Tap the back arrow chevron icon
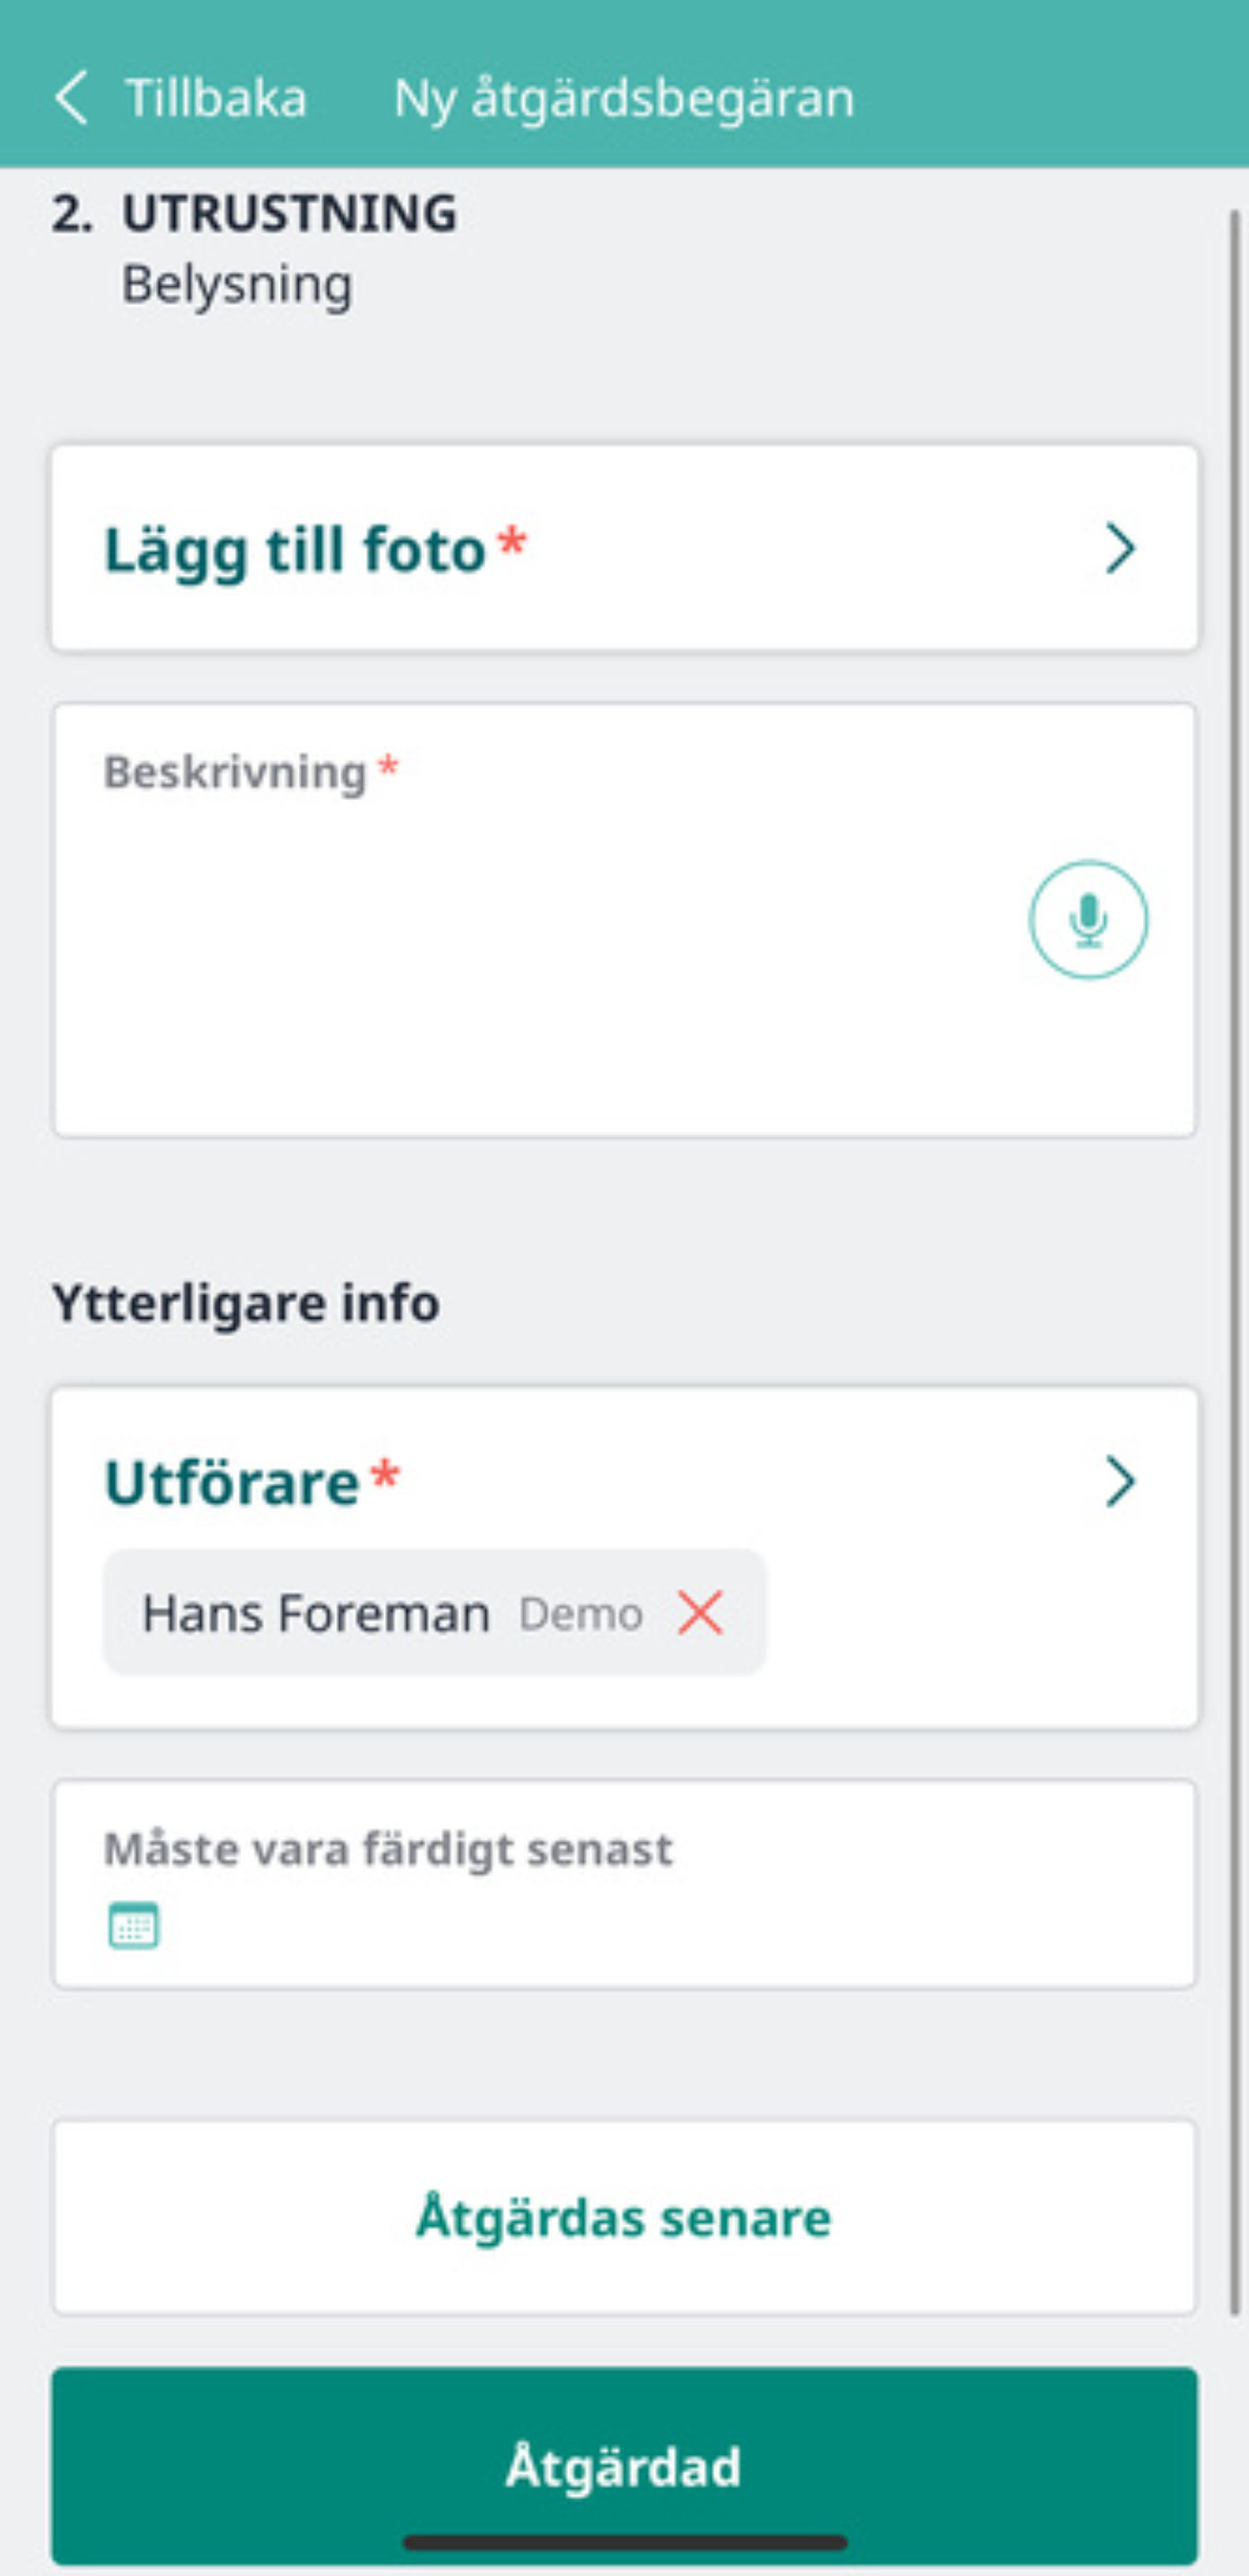 coord(71,98)
